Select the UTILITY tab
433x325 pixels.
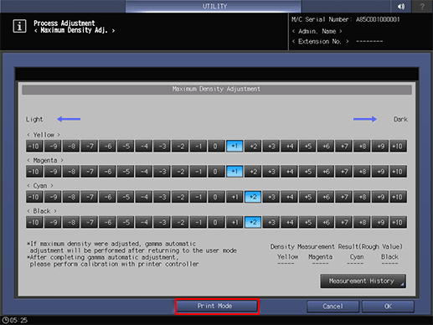[214, 6]
